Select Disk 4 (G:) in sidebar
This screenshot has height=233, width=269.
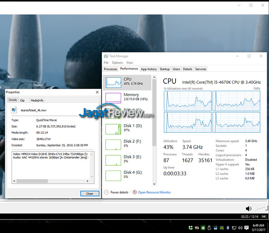click(127, 175)
